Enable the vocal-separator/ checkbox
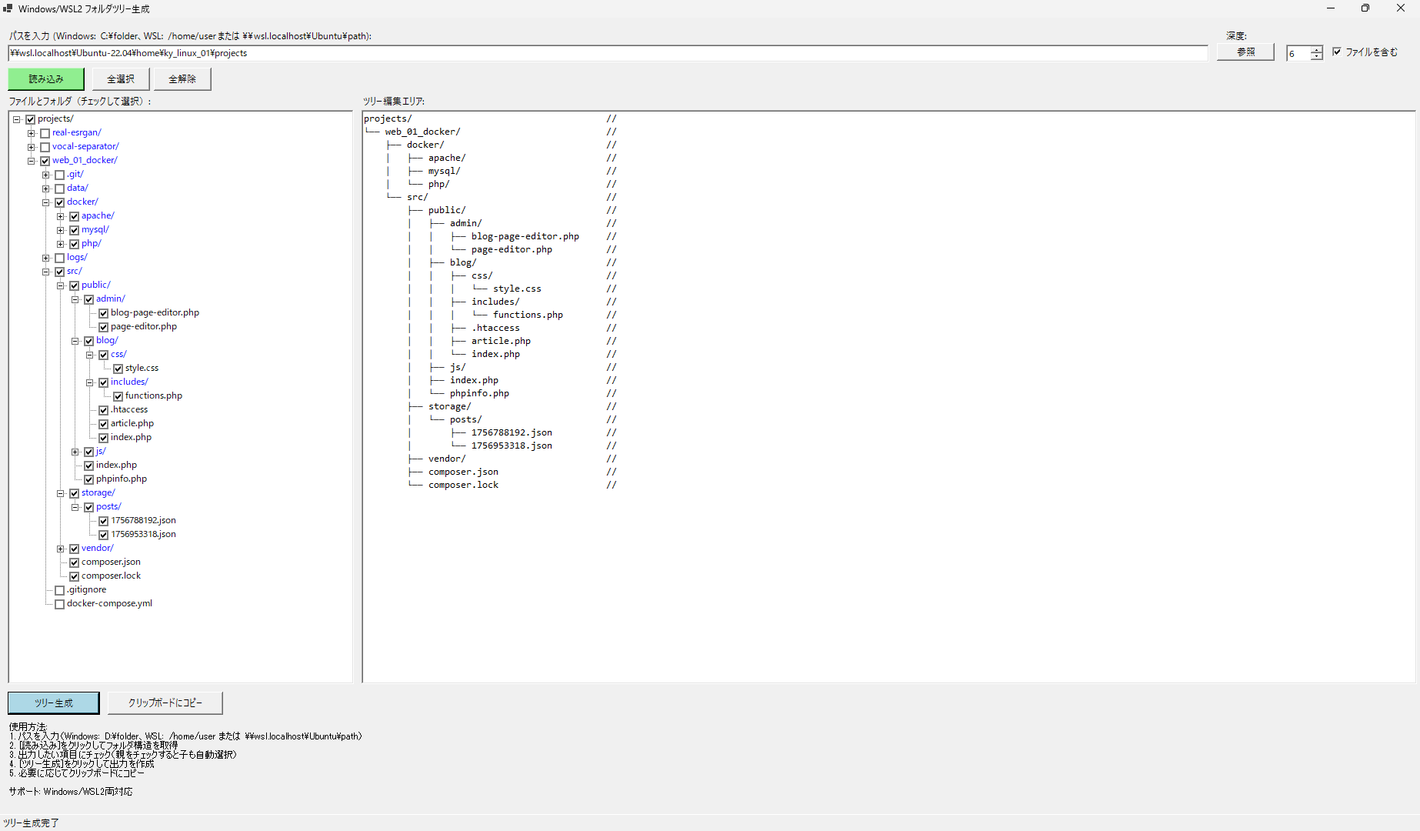The height and width of the screenshot is (831, 1420). click(x=45, y=146)
